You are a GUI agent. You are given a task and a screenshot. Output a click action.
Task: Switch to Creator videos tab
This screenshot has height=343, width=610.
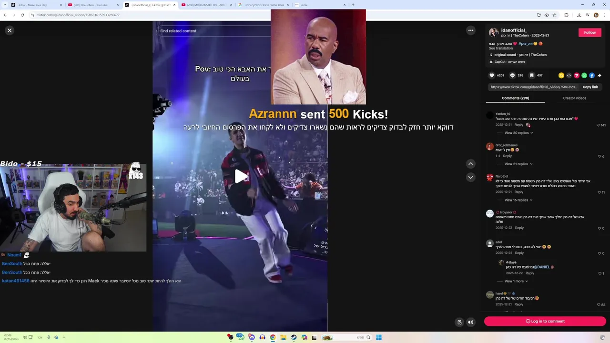point(575,98)
